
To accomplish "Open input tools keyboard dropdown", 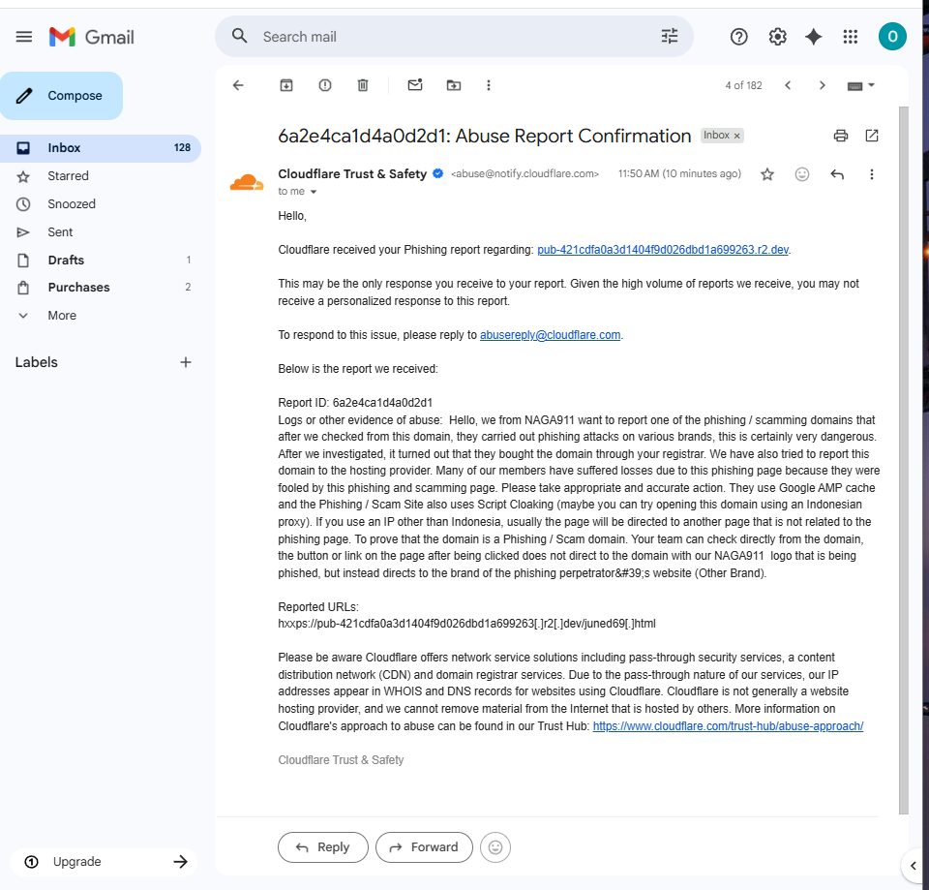I will 861,86.
